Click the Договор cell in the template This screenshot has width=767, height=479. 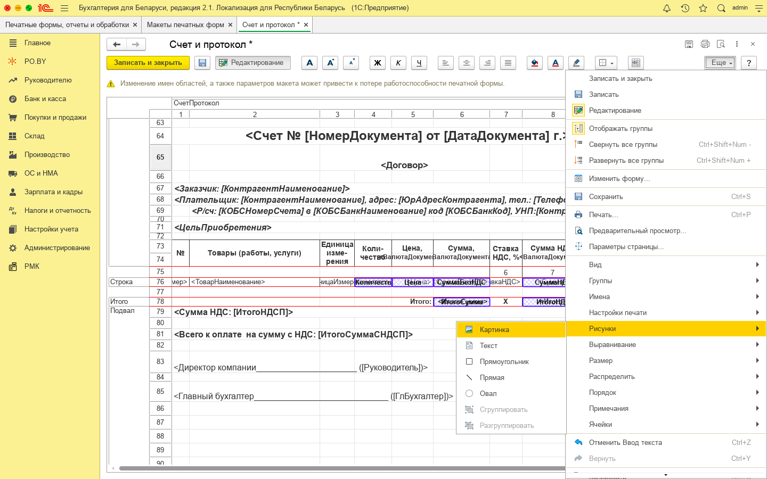(404, 165)
